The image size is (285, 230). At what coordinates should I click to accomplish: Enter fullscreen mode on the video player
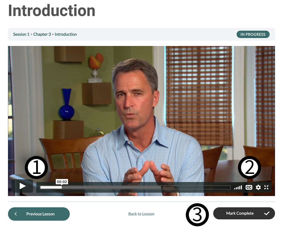point(266,187)
